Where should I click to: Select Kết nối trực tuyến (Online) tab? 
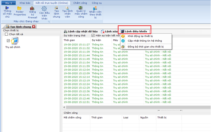pos(52,3)
